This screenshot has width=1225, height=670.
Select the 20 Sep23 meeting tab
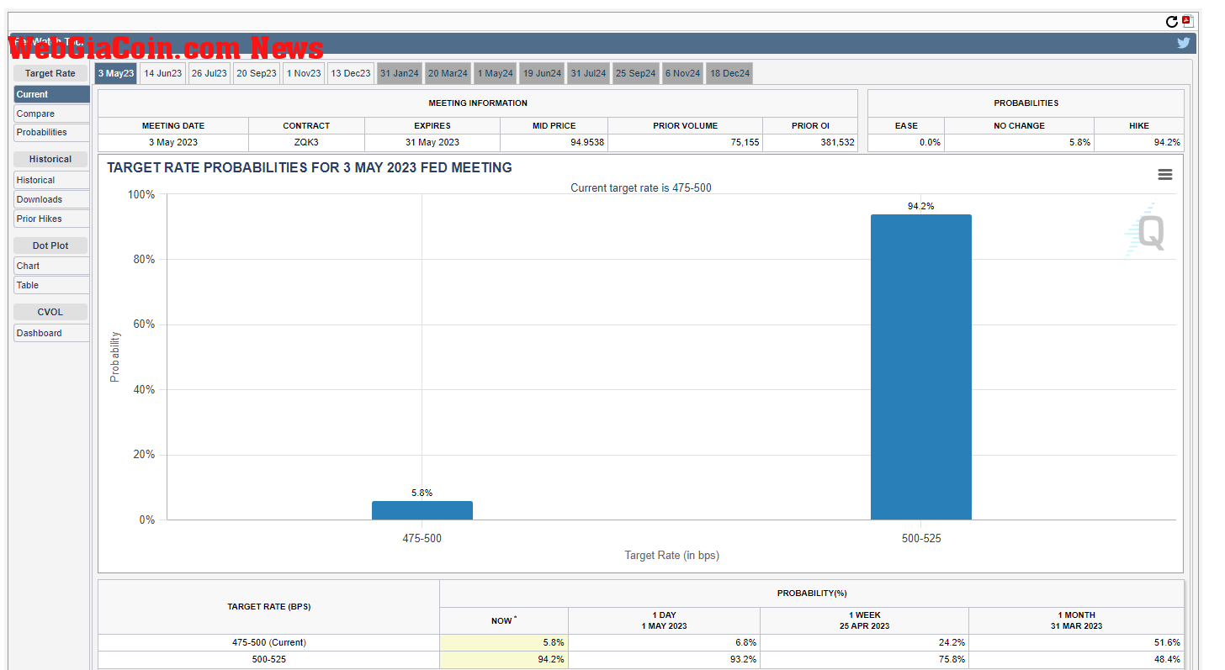coord(257,73)
